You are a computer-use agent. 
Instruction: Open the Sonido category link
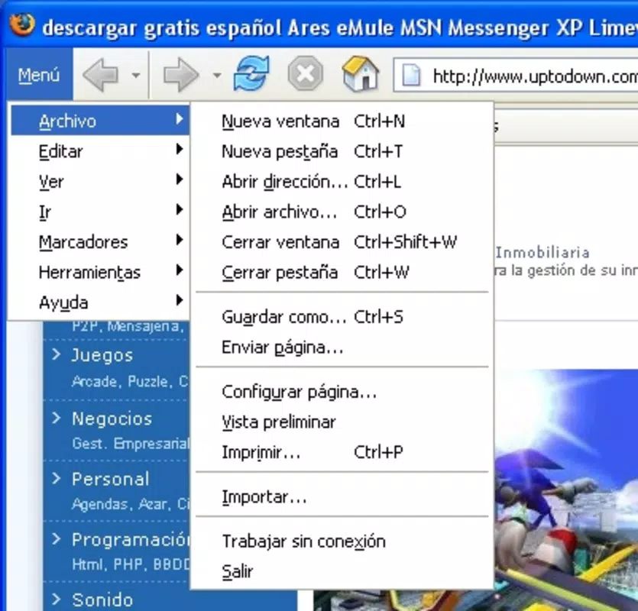(x=102, y=600)
